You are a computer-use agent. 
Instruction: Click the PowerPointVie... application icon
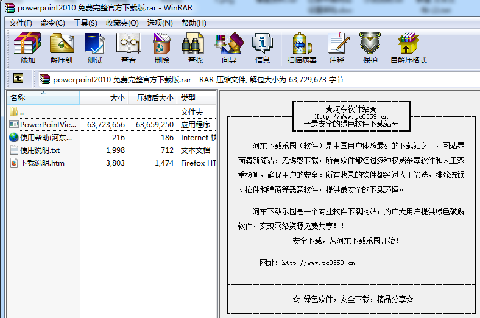click(14, 124)
